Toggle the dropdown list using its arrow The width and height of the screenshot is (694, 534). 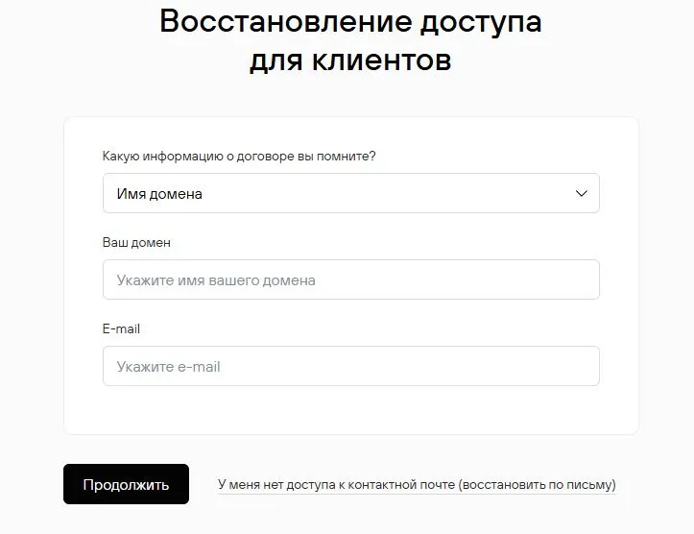(x=581, y=193)
